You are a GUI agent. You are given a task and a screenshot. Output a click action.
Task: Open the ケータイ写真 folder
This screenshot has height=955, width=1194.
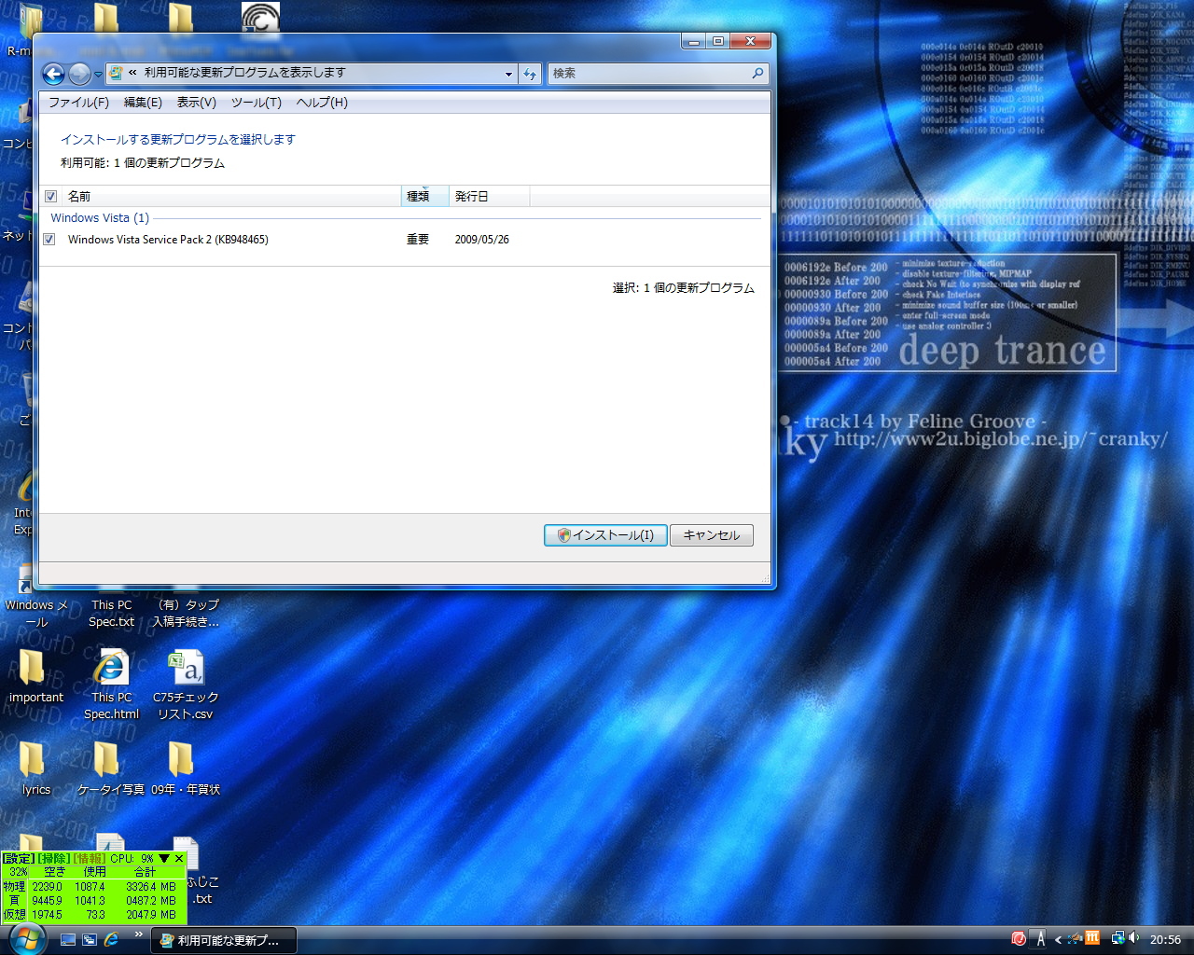tap(110, 768)
